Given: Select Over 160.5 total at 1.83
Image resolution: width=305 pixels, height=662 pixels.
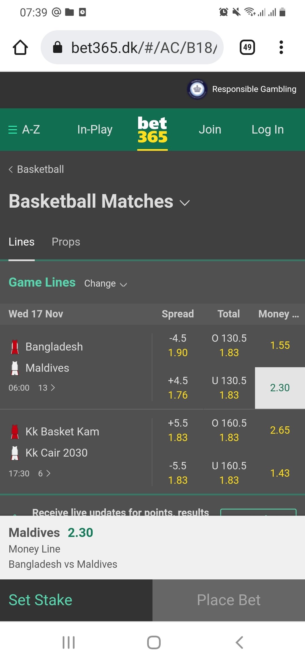Looking at the screenshot, I should (229, 430).
